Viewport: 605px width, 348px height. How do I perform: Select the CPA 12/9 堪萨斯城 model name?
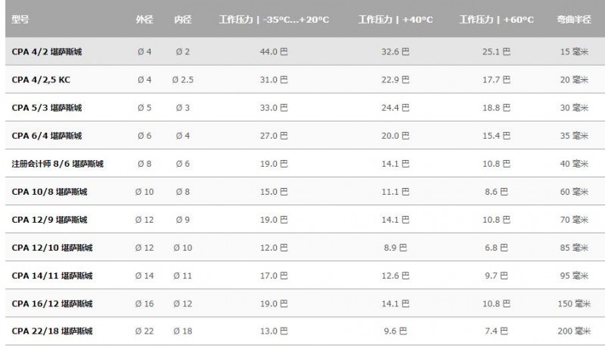pos(49,220)
